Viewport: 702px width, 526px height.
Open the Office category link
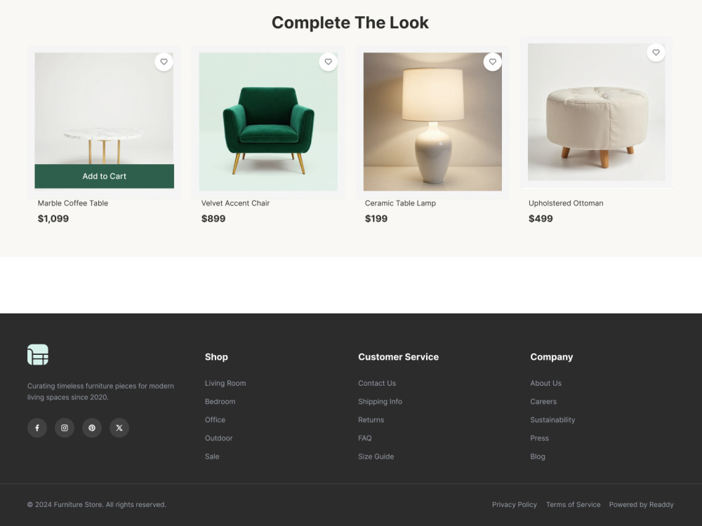click(x=215, y=420)
